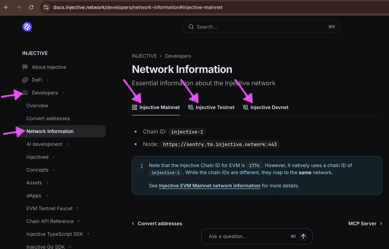Click the Injective logo icon
The image size is (389, 249).
click(27, 27)
